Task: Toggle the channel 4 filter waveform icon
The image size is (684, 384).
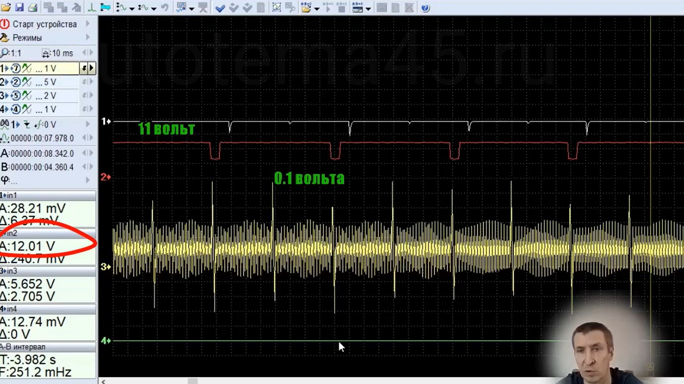Action: point(27,109)
